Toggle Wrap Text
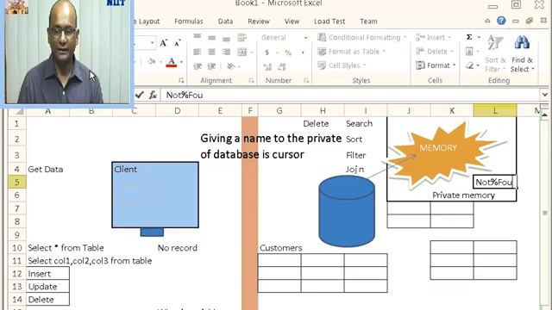Viewport: 552px width, 310px height. [x=241, y=37]
